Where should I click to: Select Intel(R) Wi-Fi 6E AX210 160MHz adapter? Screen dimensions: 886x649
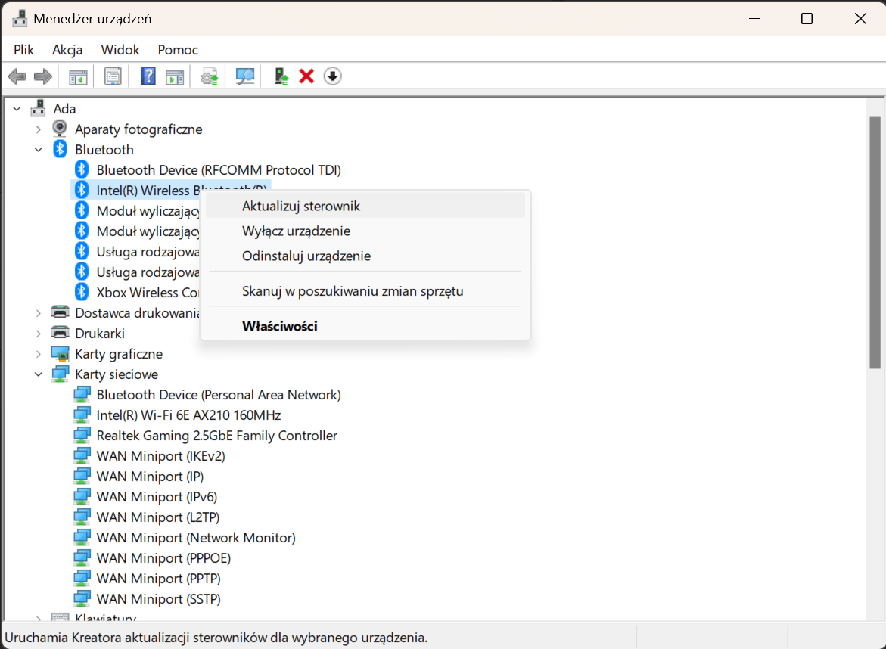point(188,415)
